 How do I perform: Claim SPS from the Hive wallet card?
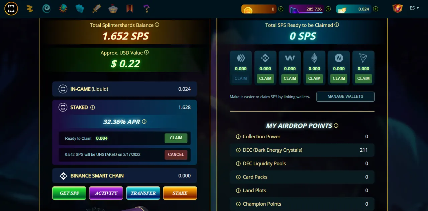coord(241,79)
